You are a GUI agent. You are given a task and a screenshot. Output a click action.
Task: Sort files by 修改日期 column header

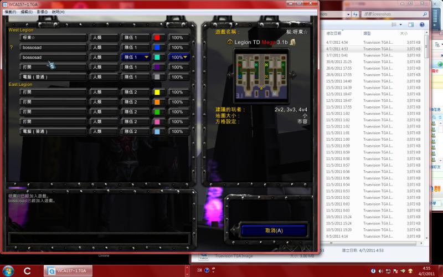(334, 33)
